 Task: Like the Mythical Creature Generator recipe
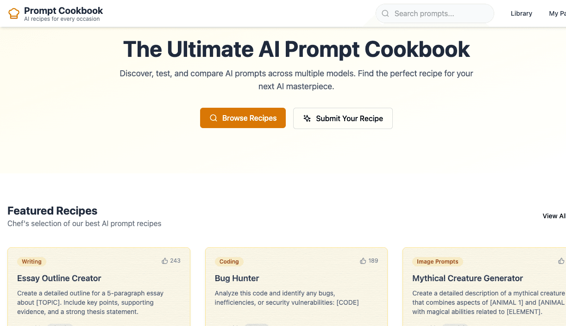(561, 260)
